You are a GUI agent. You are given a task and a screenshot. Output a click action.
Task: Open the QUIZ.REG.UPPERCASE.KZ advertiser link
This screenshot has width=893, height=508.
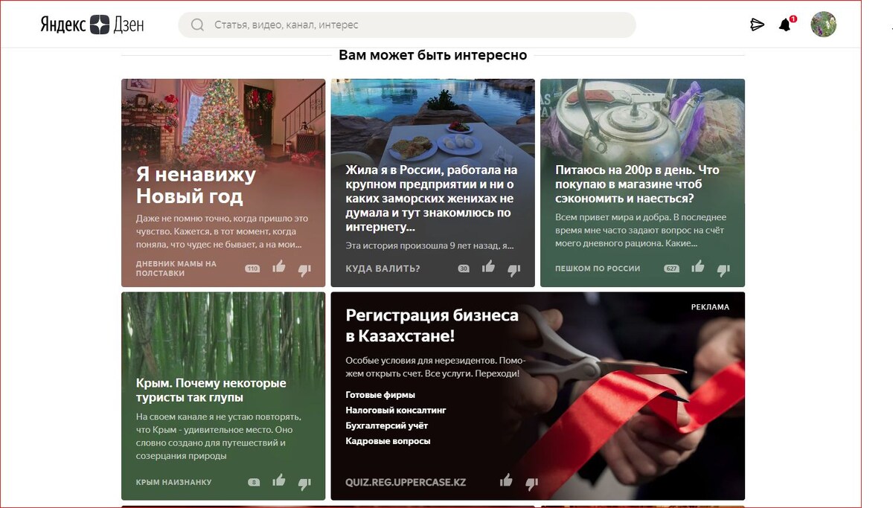pyautogui.click(x=406, y=481)
